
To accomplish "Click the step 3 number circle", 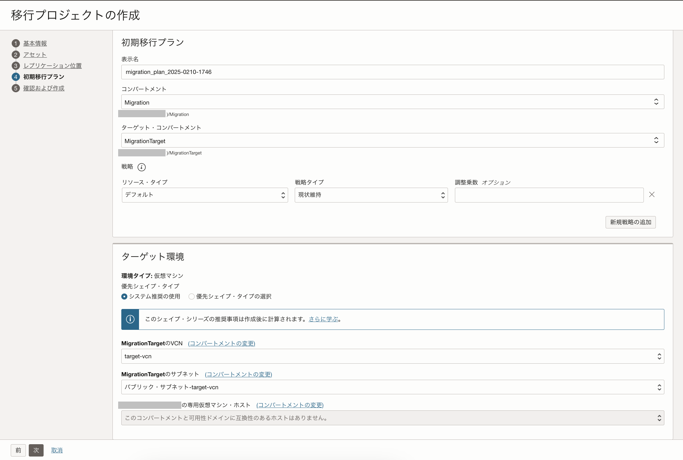I will (x=16, y=66).
